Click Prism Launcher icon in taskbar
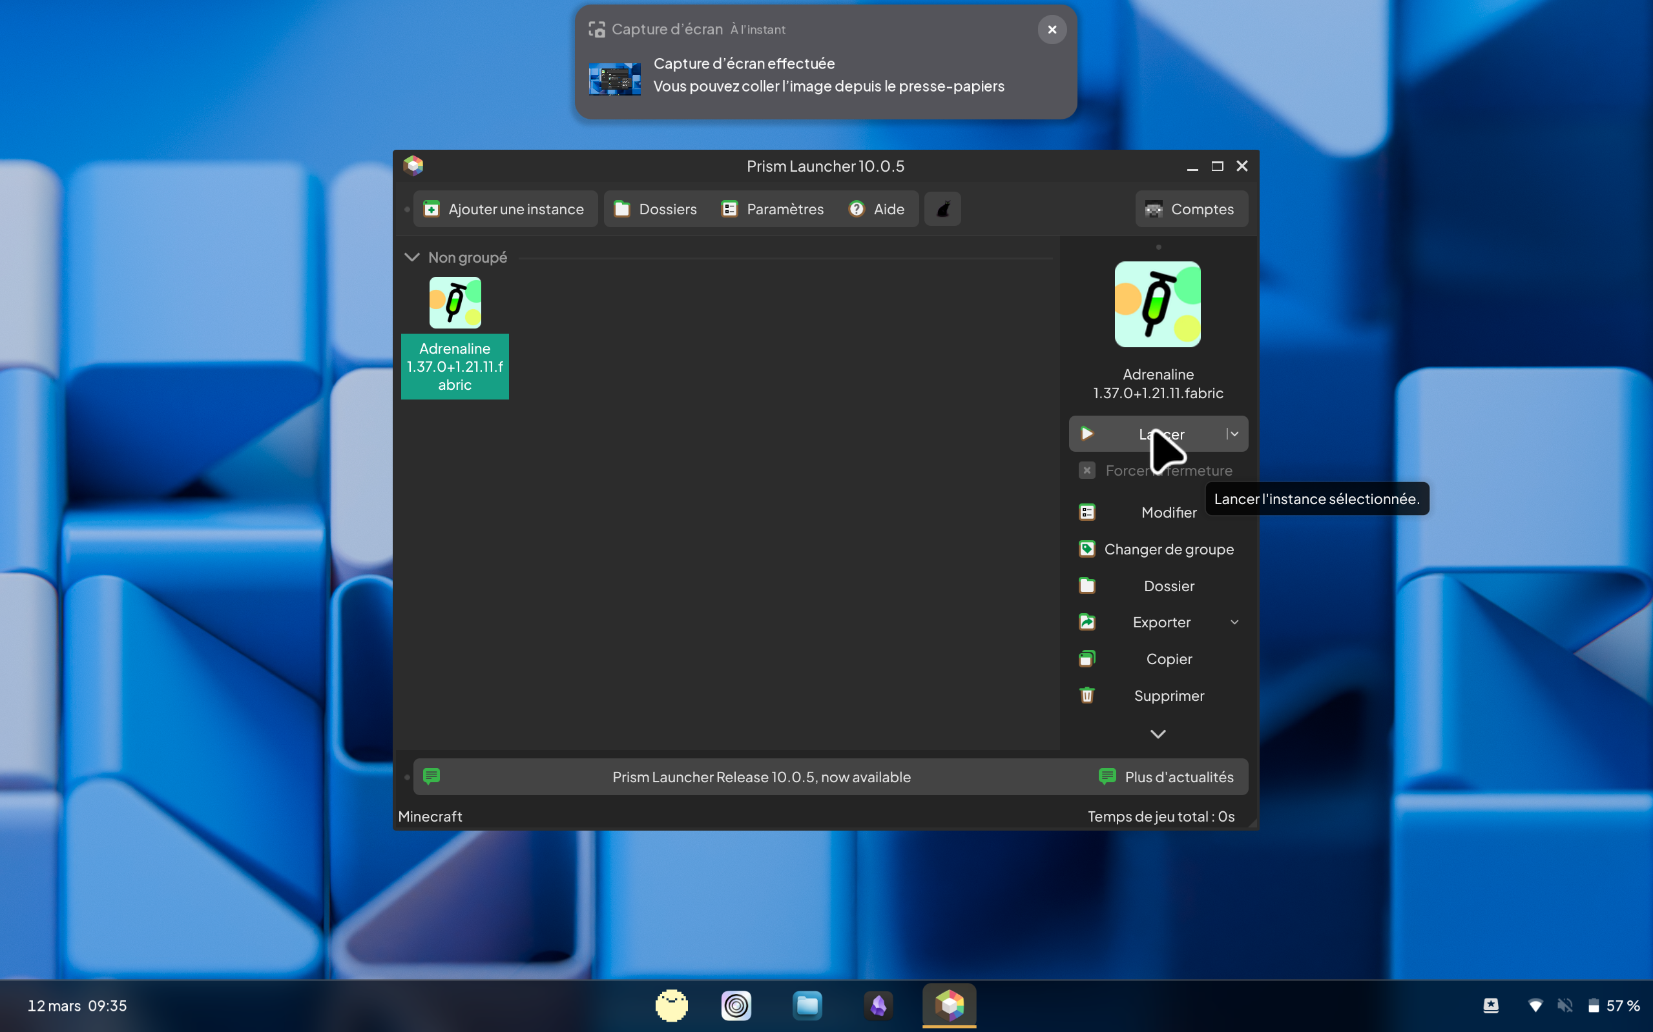This screenshot has width=1653, height=1032. pos(950,1006)
